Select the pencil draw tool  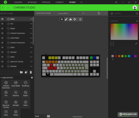pyautogui.click(x=66, y=19)
